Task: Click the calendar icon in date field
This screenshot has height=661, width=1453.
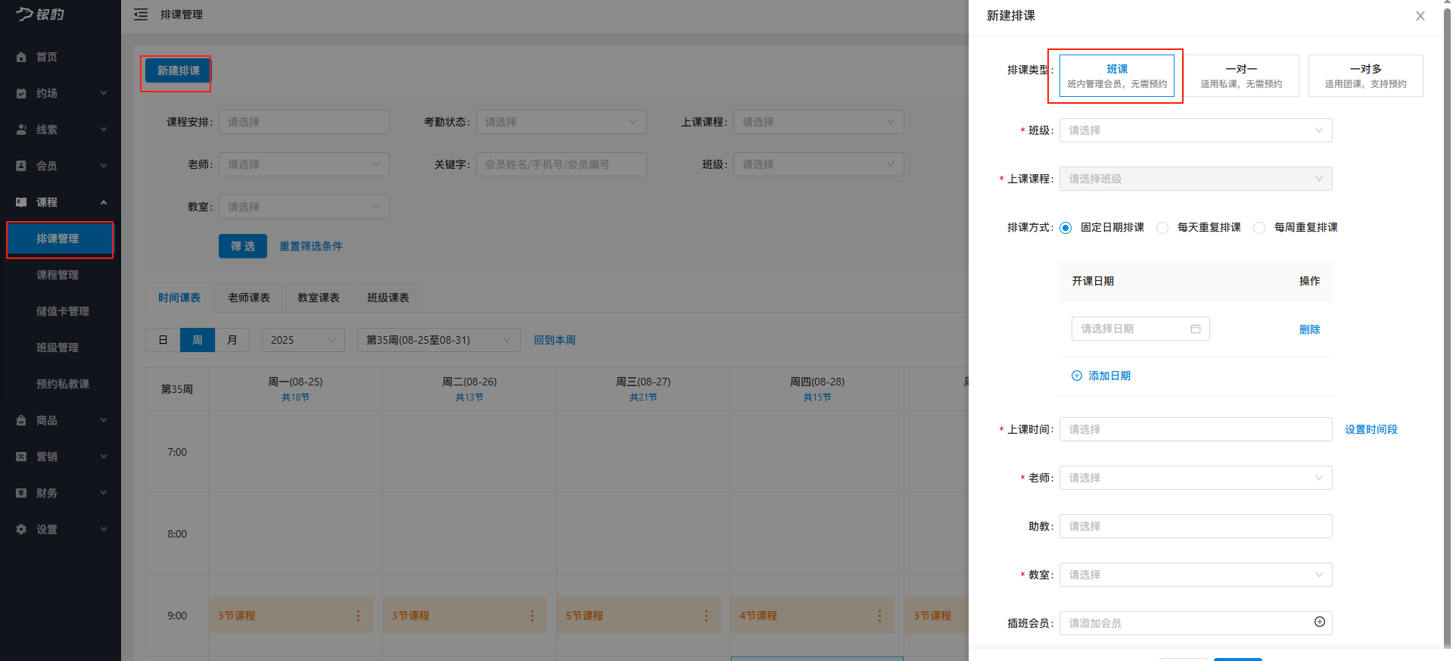Action: 1196,329
